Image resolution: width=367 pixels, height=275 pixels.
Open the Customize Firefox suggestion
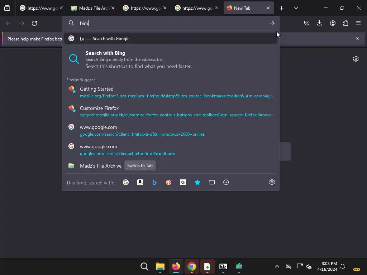point(170,111)
